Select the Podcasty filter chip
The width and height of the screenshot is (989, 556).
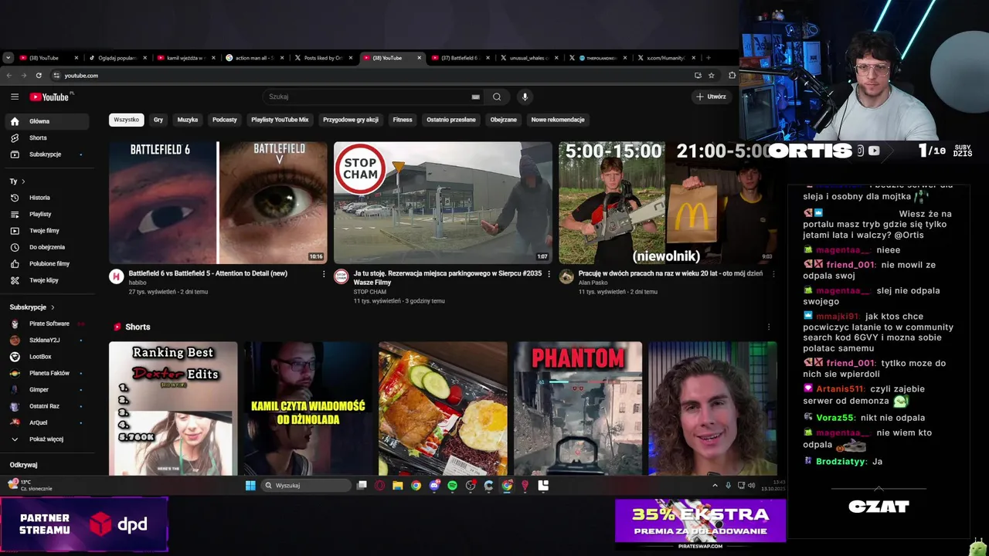(x=225, y=120)
